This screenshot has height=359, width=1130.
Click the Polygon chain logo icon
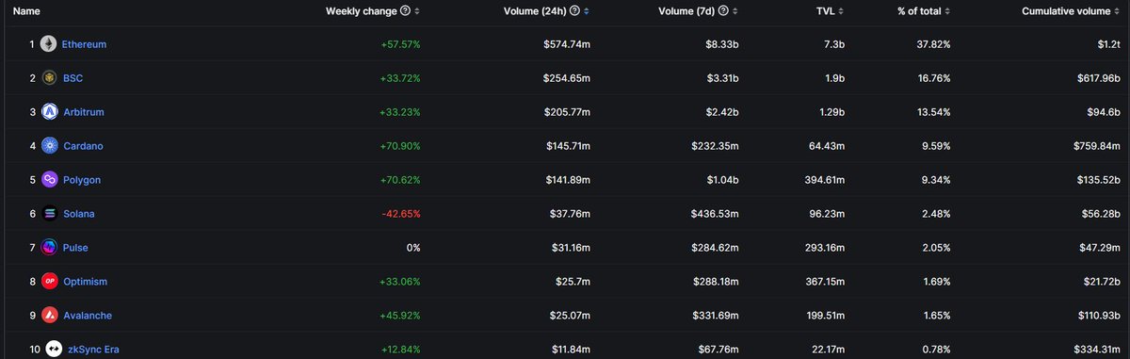tap(48, 180)
